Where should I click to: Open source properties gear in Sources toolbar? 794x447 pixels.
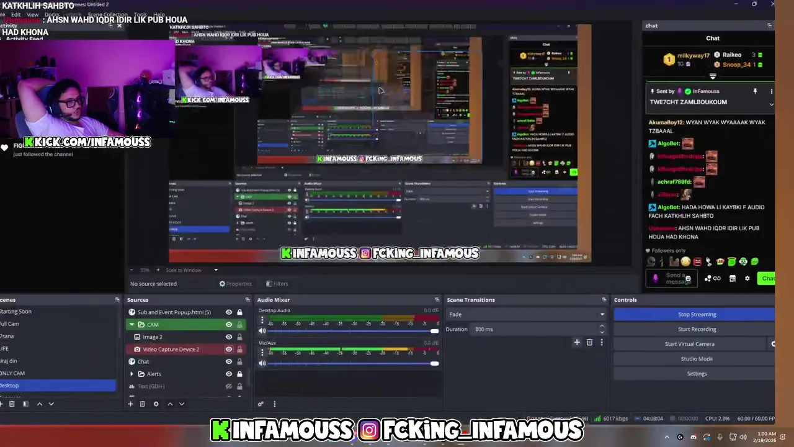pyautogui.click(x=156, y=404)
